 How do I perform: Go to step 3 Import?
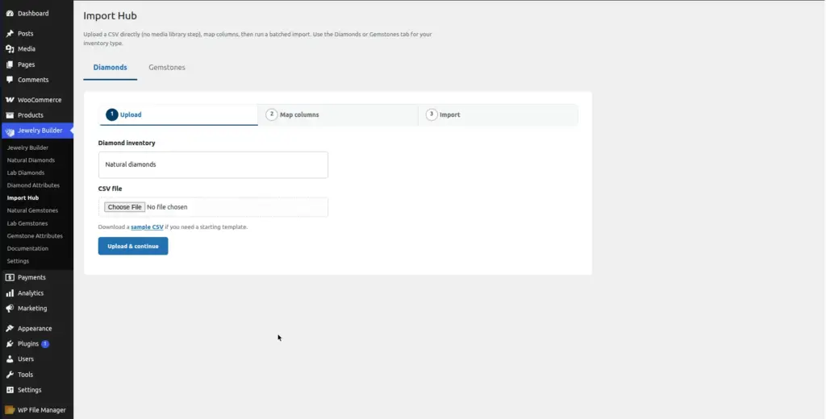point(498,114)
